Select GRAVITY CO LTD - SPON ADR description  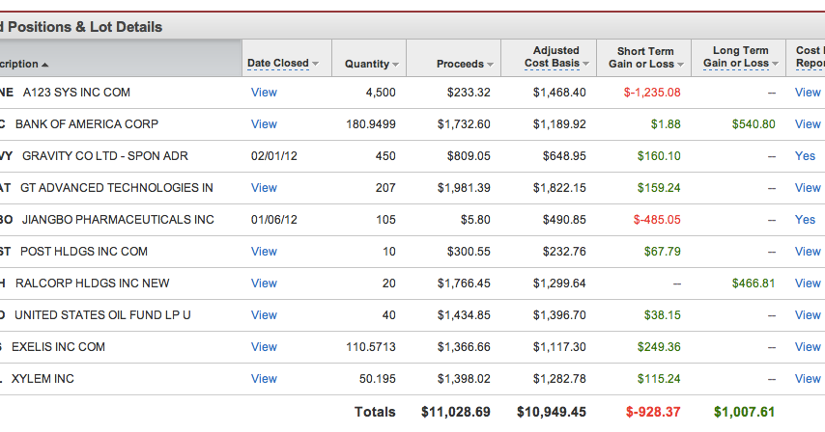104,156
